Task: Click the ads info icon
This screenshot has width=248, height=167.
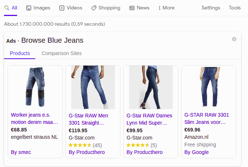Action: click(x=234, y=39)
